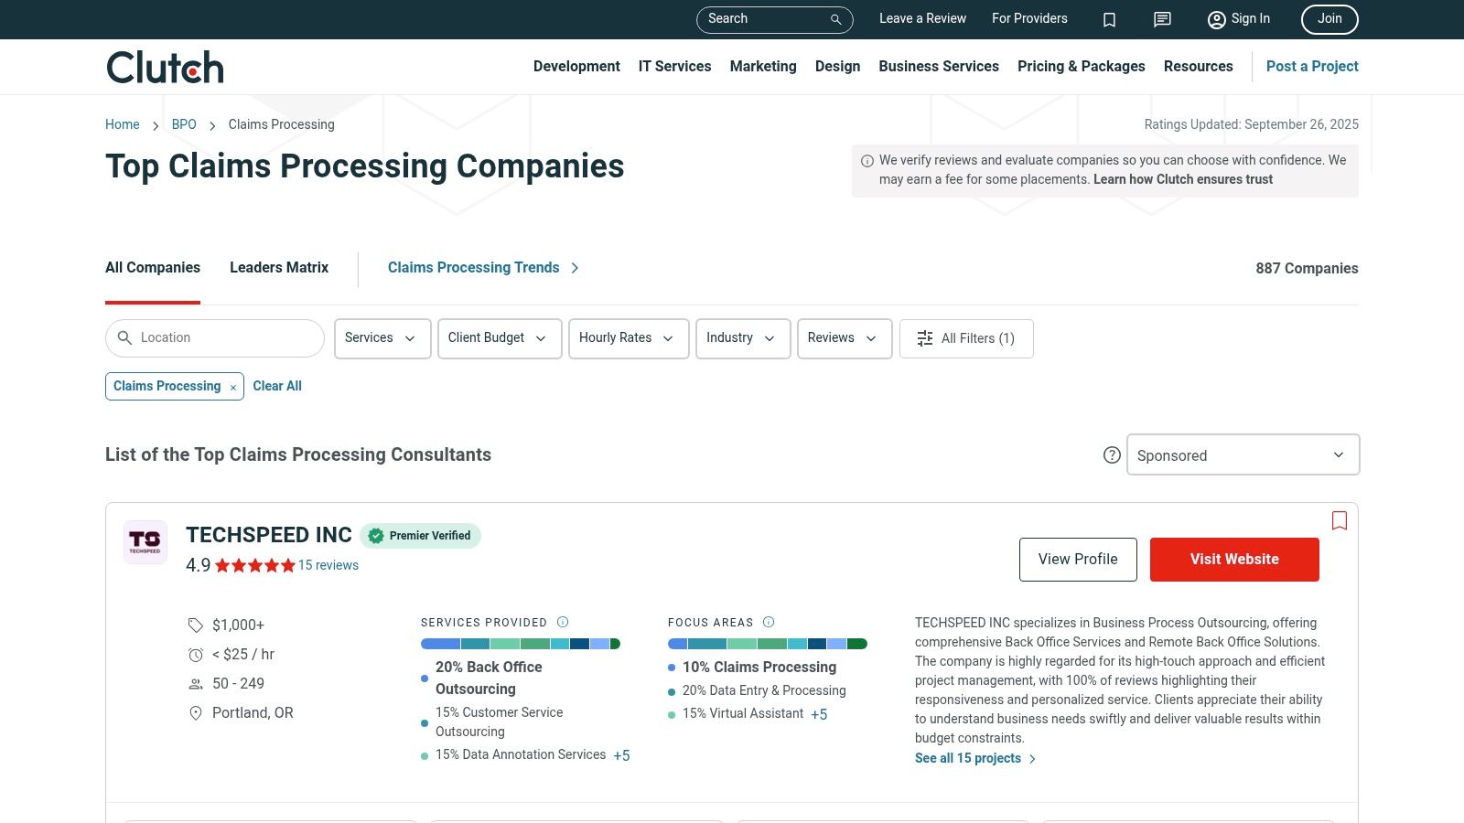The image size is (1464, 823).
Task: Click the Focus Areas info icon
Action: pos(769,622)
